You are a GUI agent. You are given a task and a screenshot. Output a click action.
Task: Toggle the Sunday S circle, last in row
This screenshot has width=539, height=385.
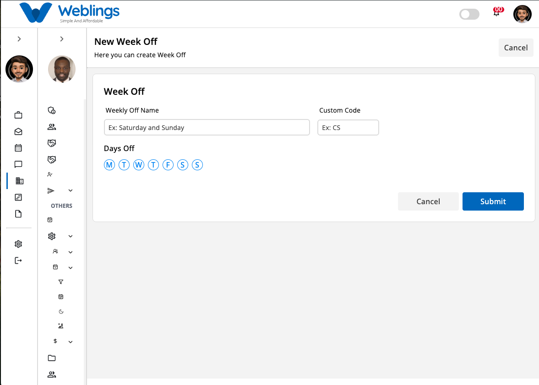click(197, 165)
